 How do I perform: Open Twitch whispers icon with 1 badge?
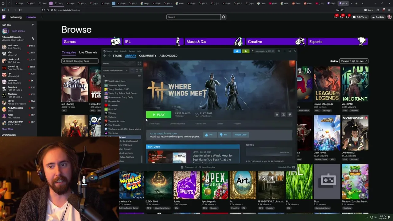point(348,17)
